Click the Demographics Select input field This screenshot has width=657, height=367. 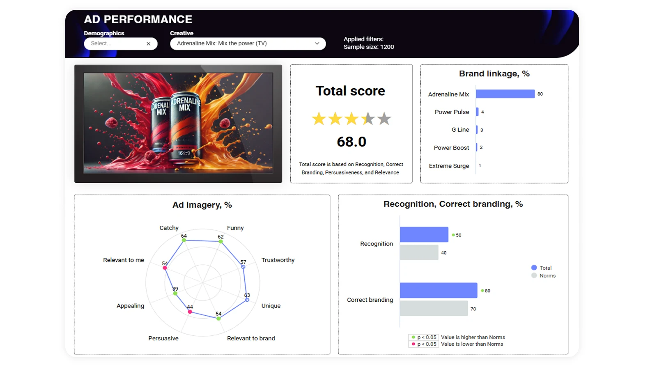pos(120,44)
